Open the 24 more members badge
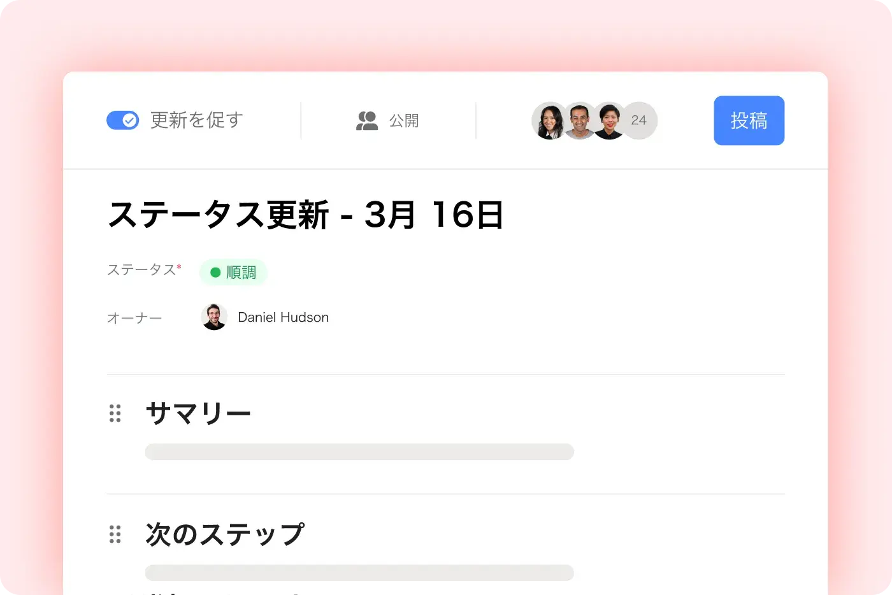This screenshot has height=595, width=892. (639, 120)
